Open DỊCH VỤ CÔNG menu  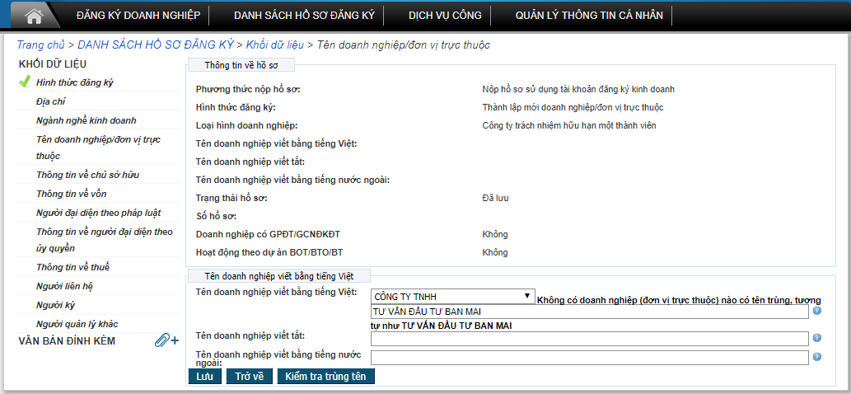(x=445, y=15)
